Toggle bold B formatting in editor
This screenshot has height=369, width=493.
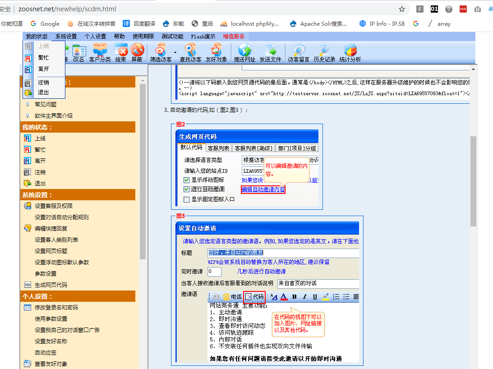pyautogui.click(x=294, y=297)
